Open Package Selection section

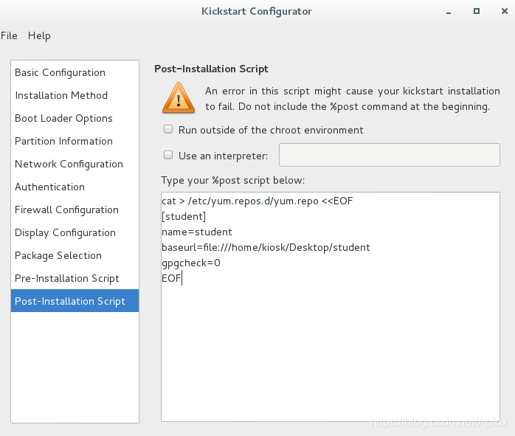[58, 255]
